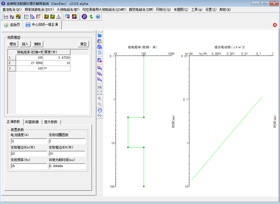Click the red vertical wavy profiles icon
280x204 pixels.
click(38, 17)
